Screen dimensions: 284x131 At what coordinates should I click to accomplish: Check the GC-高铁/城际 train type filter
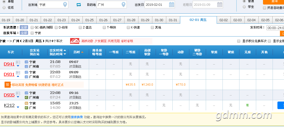pos(32,27)
